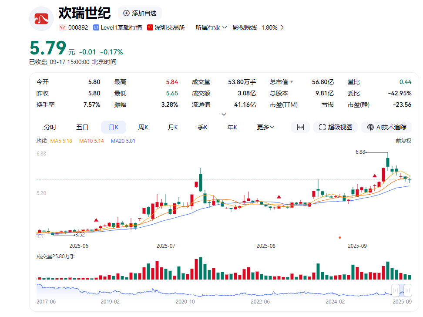Click the 最低 value 5.65

point(172,93)
